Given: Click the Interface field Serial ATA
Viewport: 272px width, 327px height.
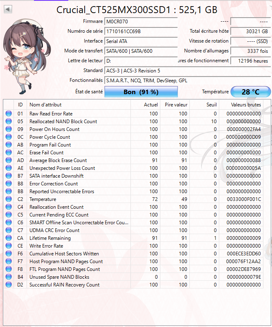Looking at the screenshot, I should (x=141, y=41).
